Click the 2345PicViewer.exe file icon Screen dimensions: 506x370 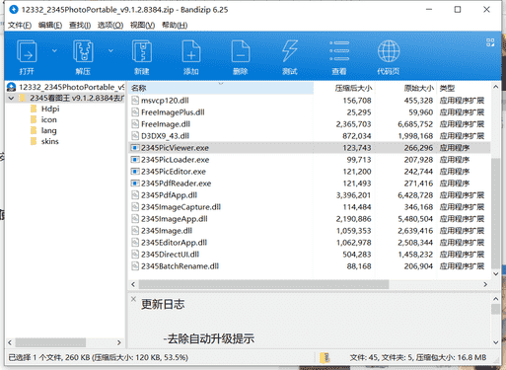135,148
